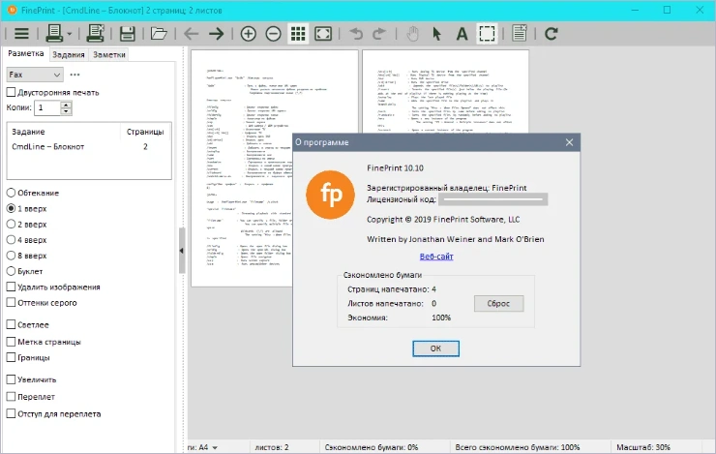Toggle the thumbnail grid view icon

[x=298, y=34]
